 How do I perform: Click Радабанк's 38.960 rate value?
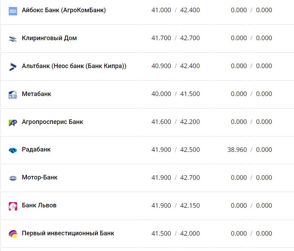click(x=237, y=150)
